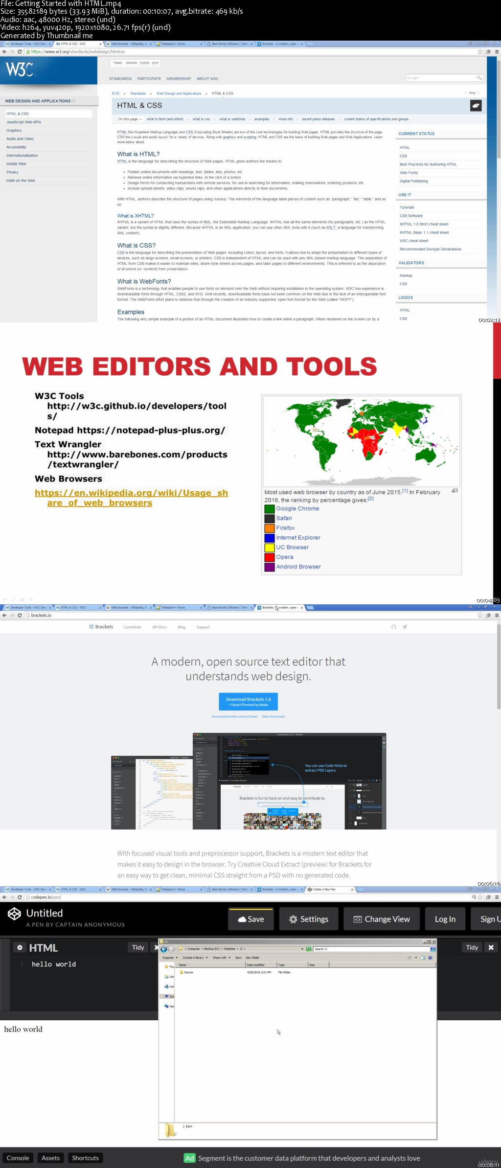Open Include in library dropdown in Explorer
Image resolution: width=501 pixels, height=1168 pixels.
(x=195, y=958)
